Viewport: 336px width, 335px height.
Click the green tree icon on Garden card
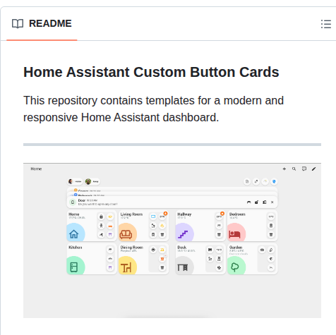pyautogui.click(x=235, y=267)
